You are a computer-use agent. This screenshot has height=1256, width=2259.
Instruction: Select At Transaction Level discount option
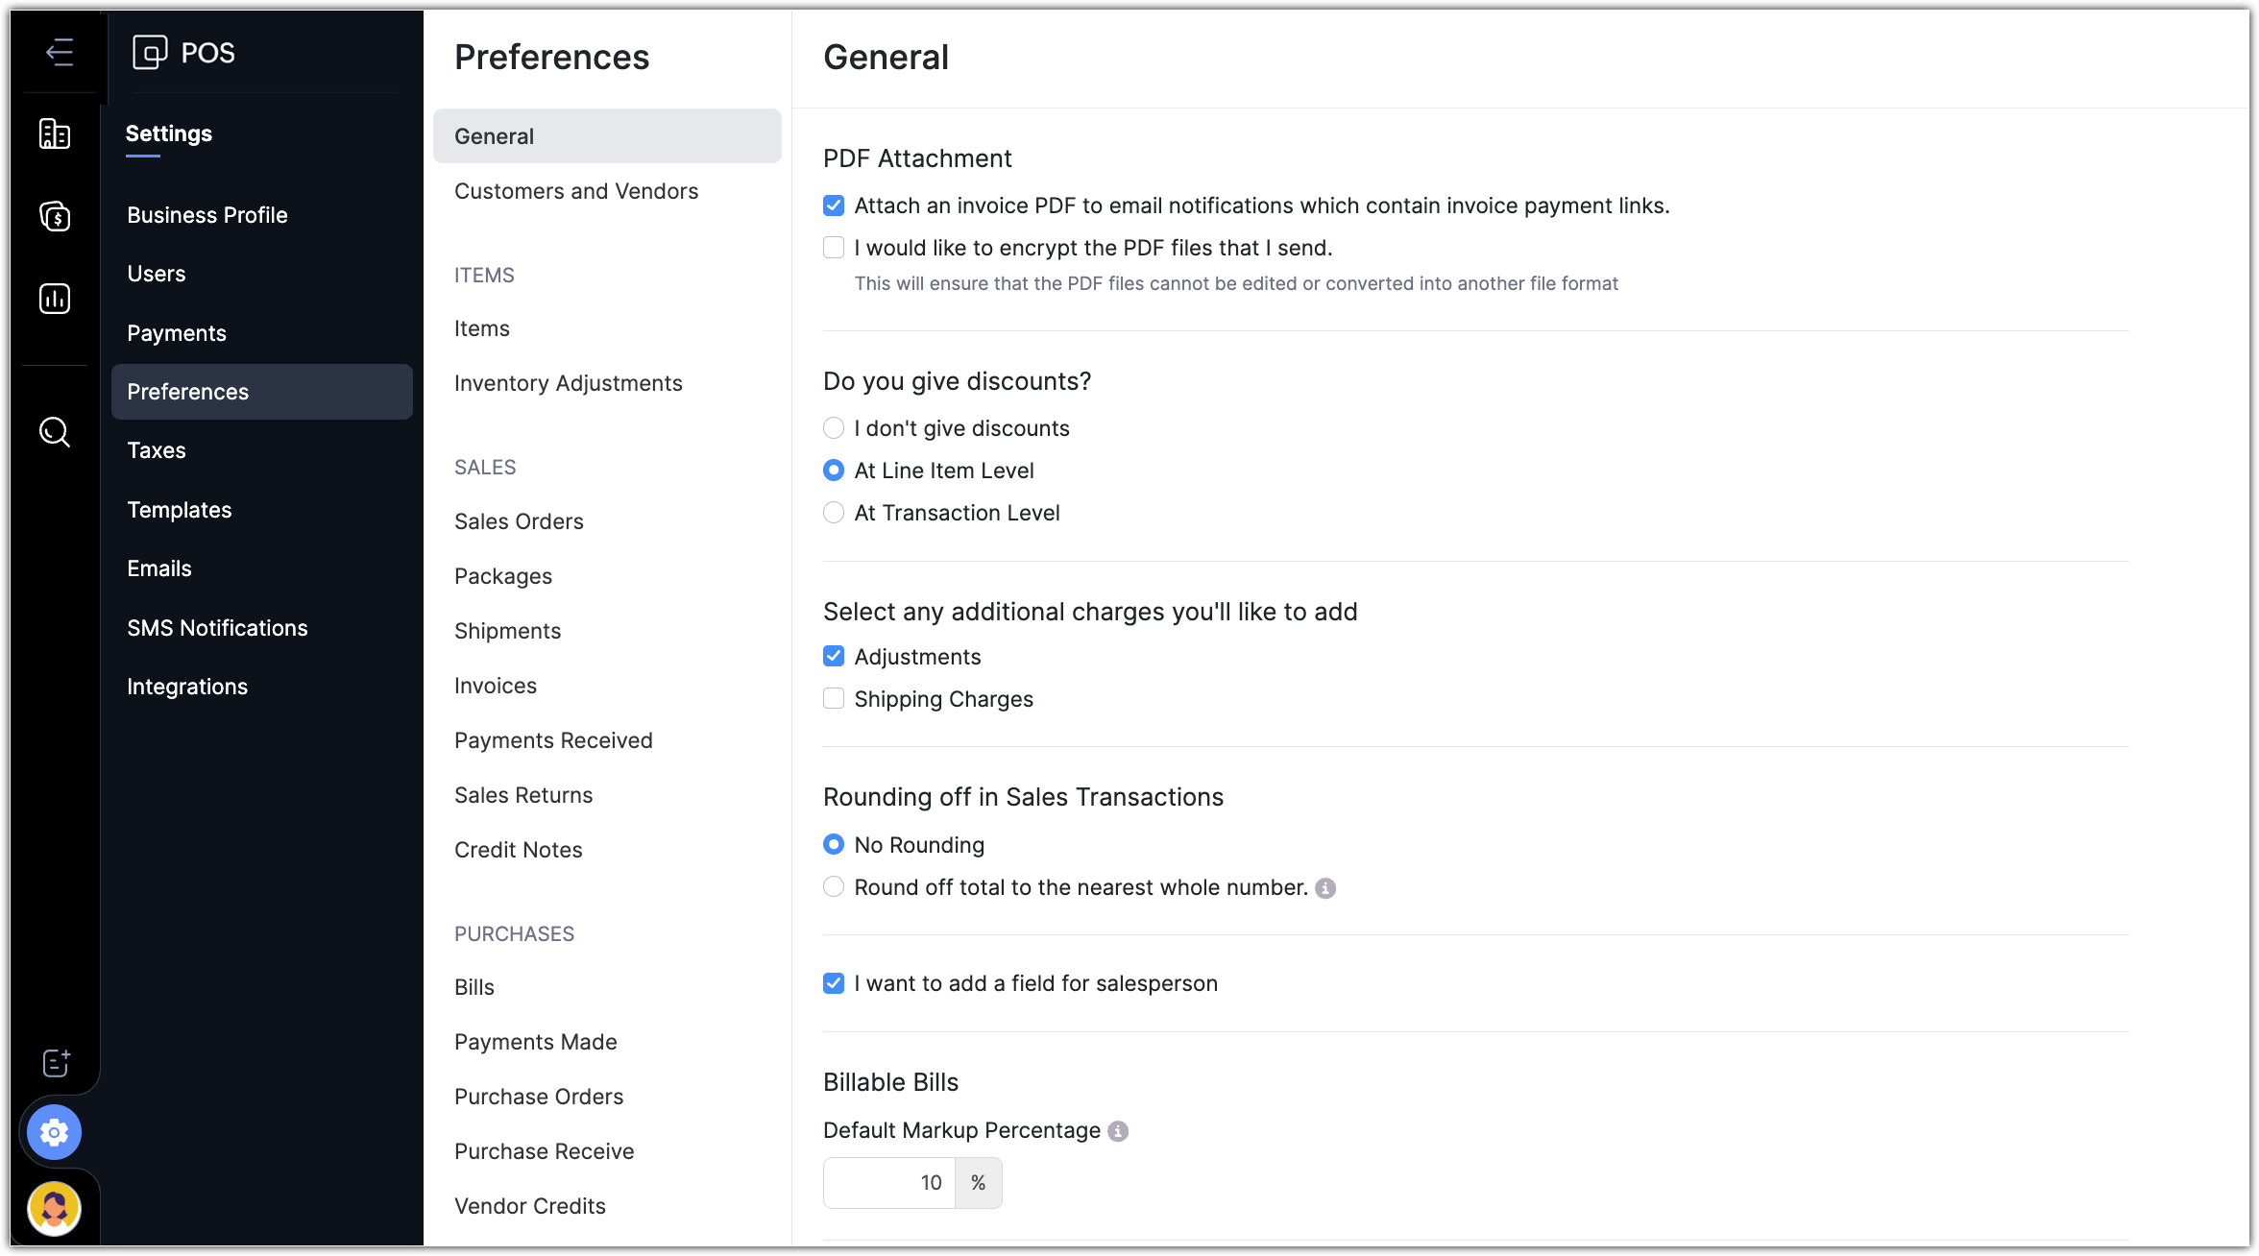click(x=834, y=513)
